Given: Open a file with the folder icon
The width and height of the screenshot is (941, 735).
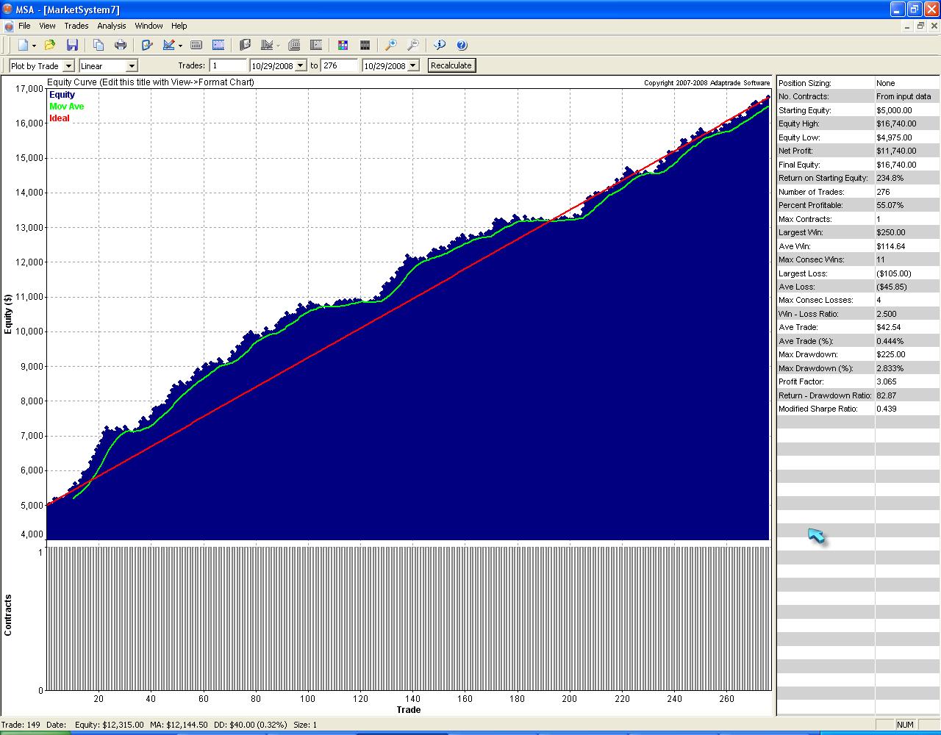Looking at the screenshot, I should pos(49,45).
